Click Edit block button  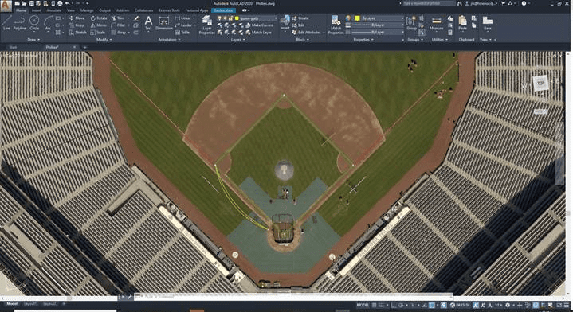click(x=298, y=25)
